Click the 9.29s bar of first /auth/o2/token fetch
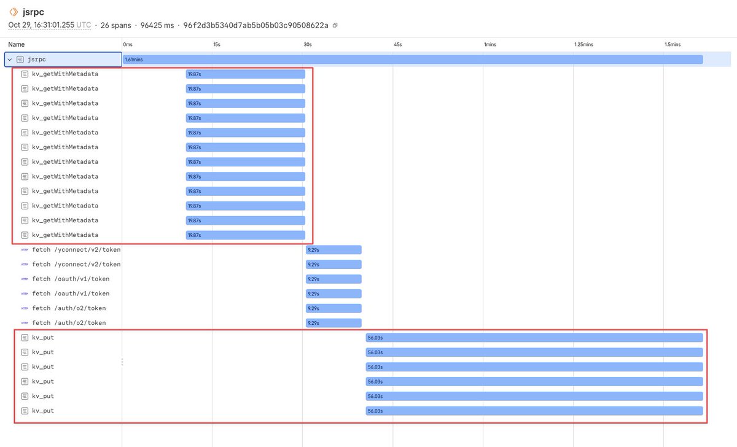Viewport: 737px width, 447px height. pos(333,308)
